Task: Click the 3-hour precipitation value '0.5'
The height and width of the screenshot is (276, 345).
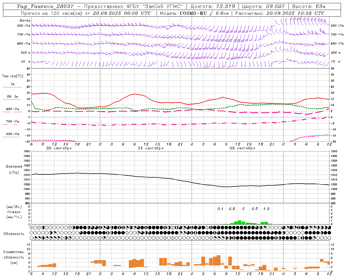Action: 255,209
